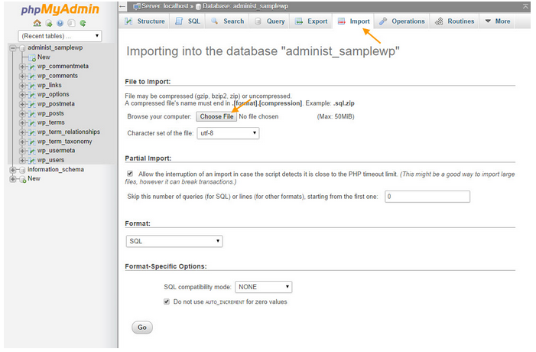Screen dimensions: 536x352
Task: Expand the wp_posts table node
Action: pos(23,113)
